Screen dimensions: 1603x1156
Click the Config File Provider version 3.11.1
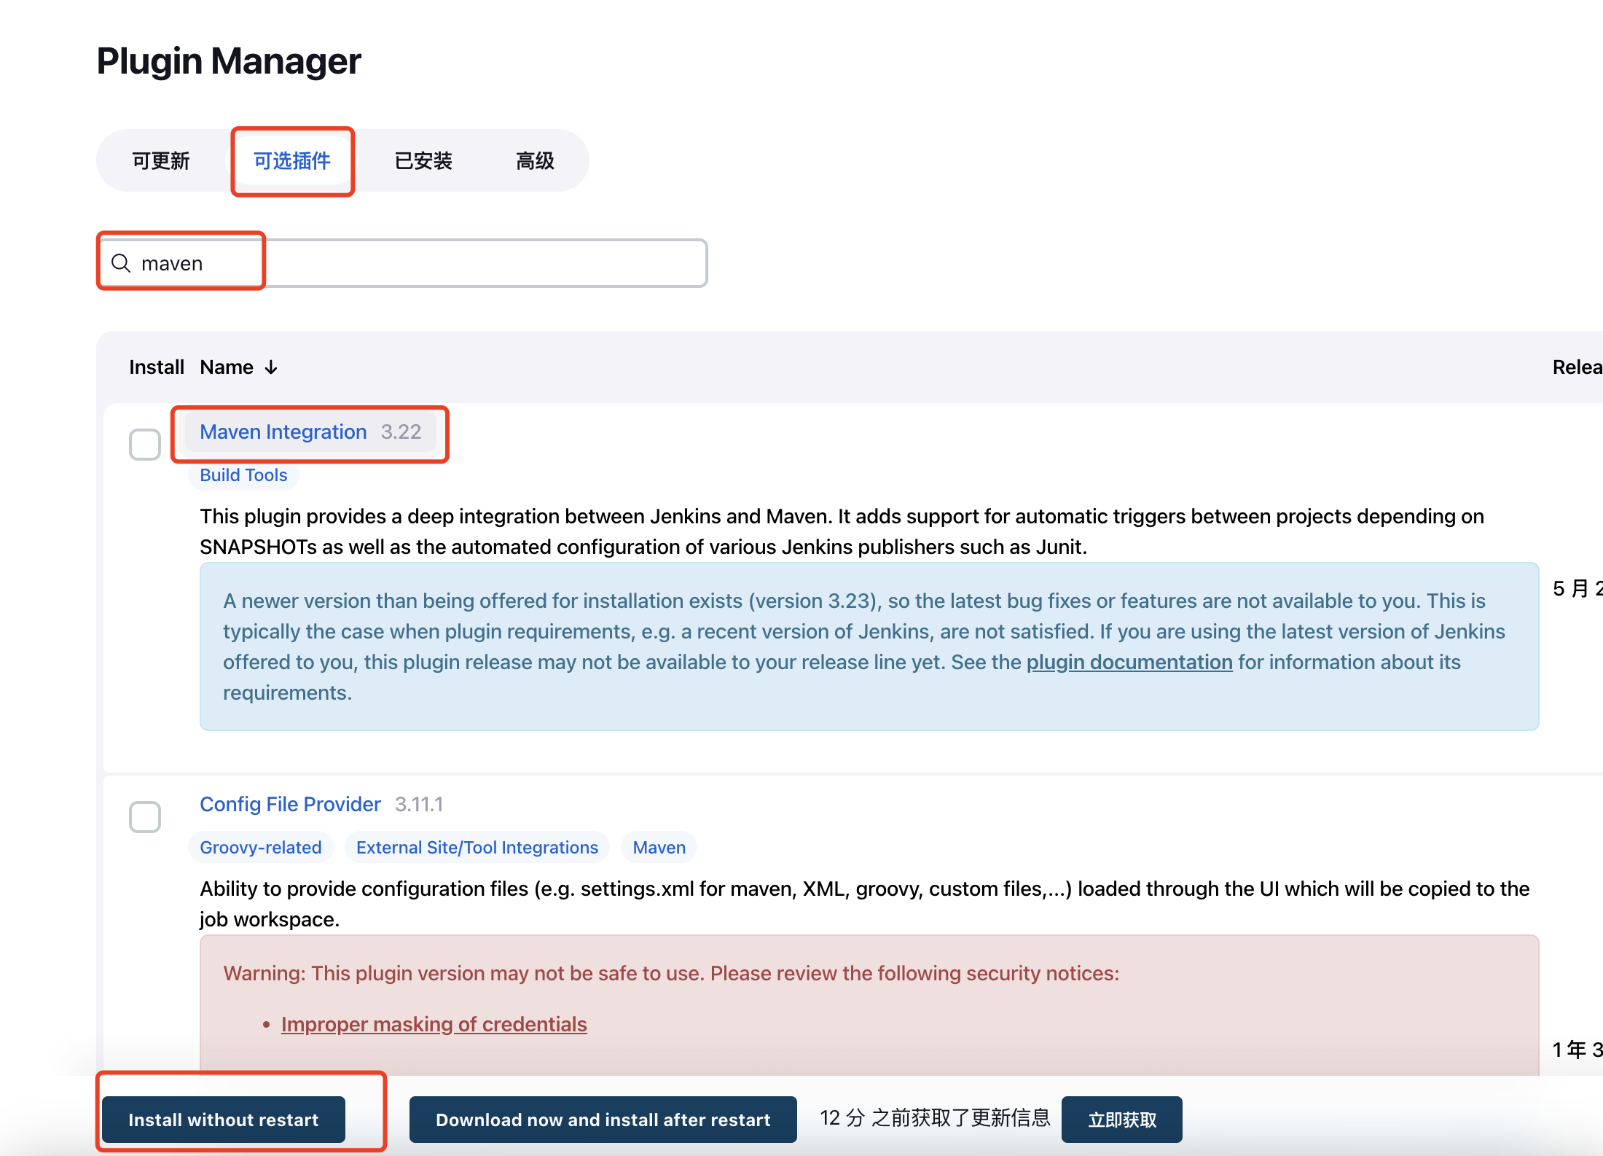coord(419,804)
